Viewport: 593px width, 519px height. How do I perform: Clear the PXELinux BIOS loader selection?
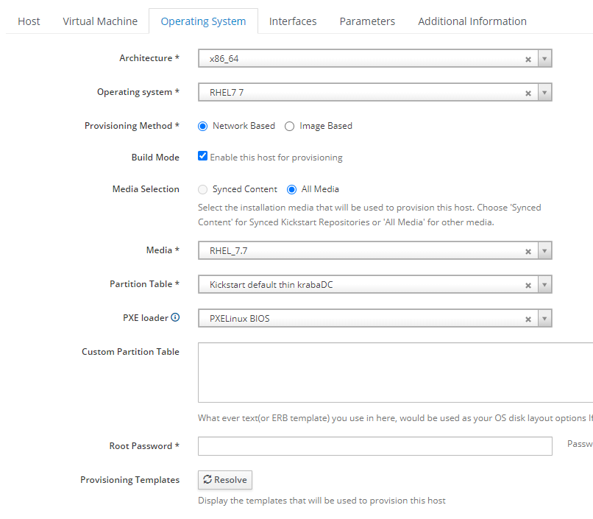[528, 319]
